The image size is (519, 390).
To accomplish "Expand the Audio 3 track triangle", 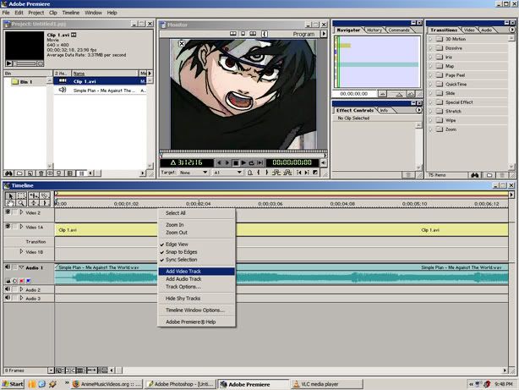I will pyautogui.click(x=21, y=299).
